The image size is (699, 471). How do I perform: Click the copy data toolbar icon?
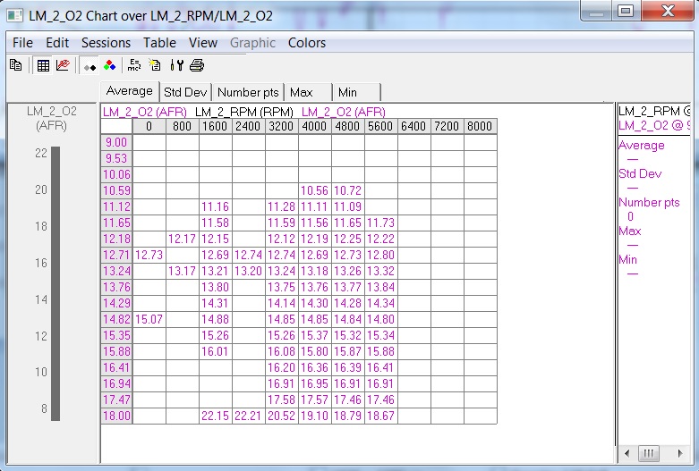click(15, 65)
